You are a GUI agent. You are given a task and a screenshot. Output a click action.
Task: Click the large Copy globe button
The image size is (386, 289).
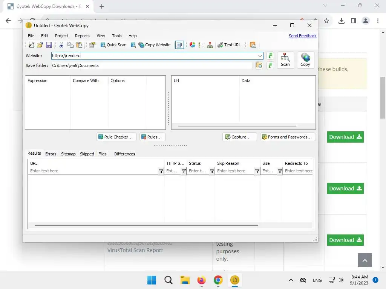305,60
